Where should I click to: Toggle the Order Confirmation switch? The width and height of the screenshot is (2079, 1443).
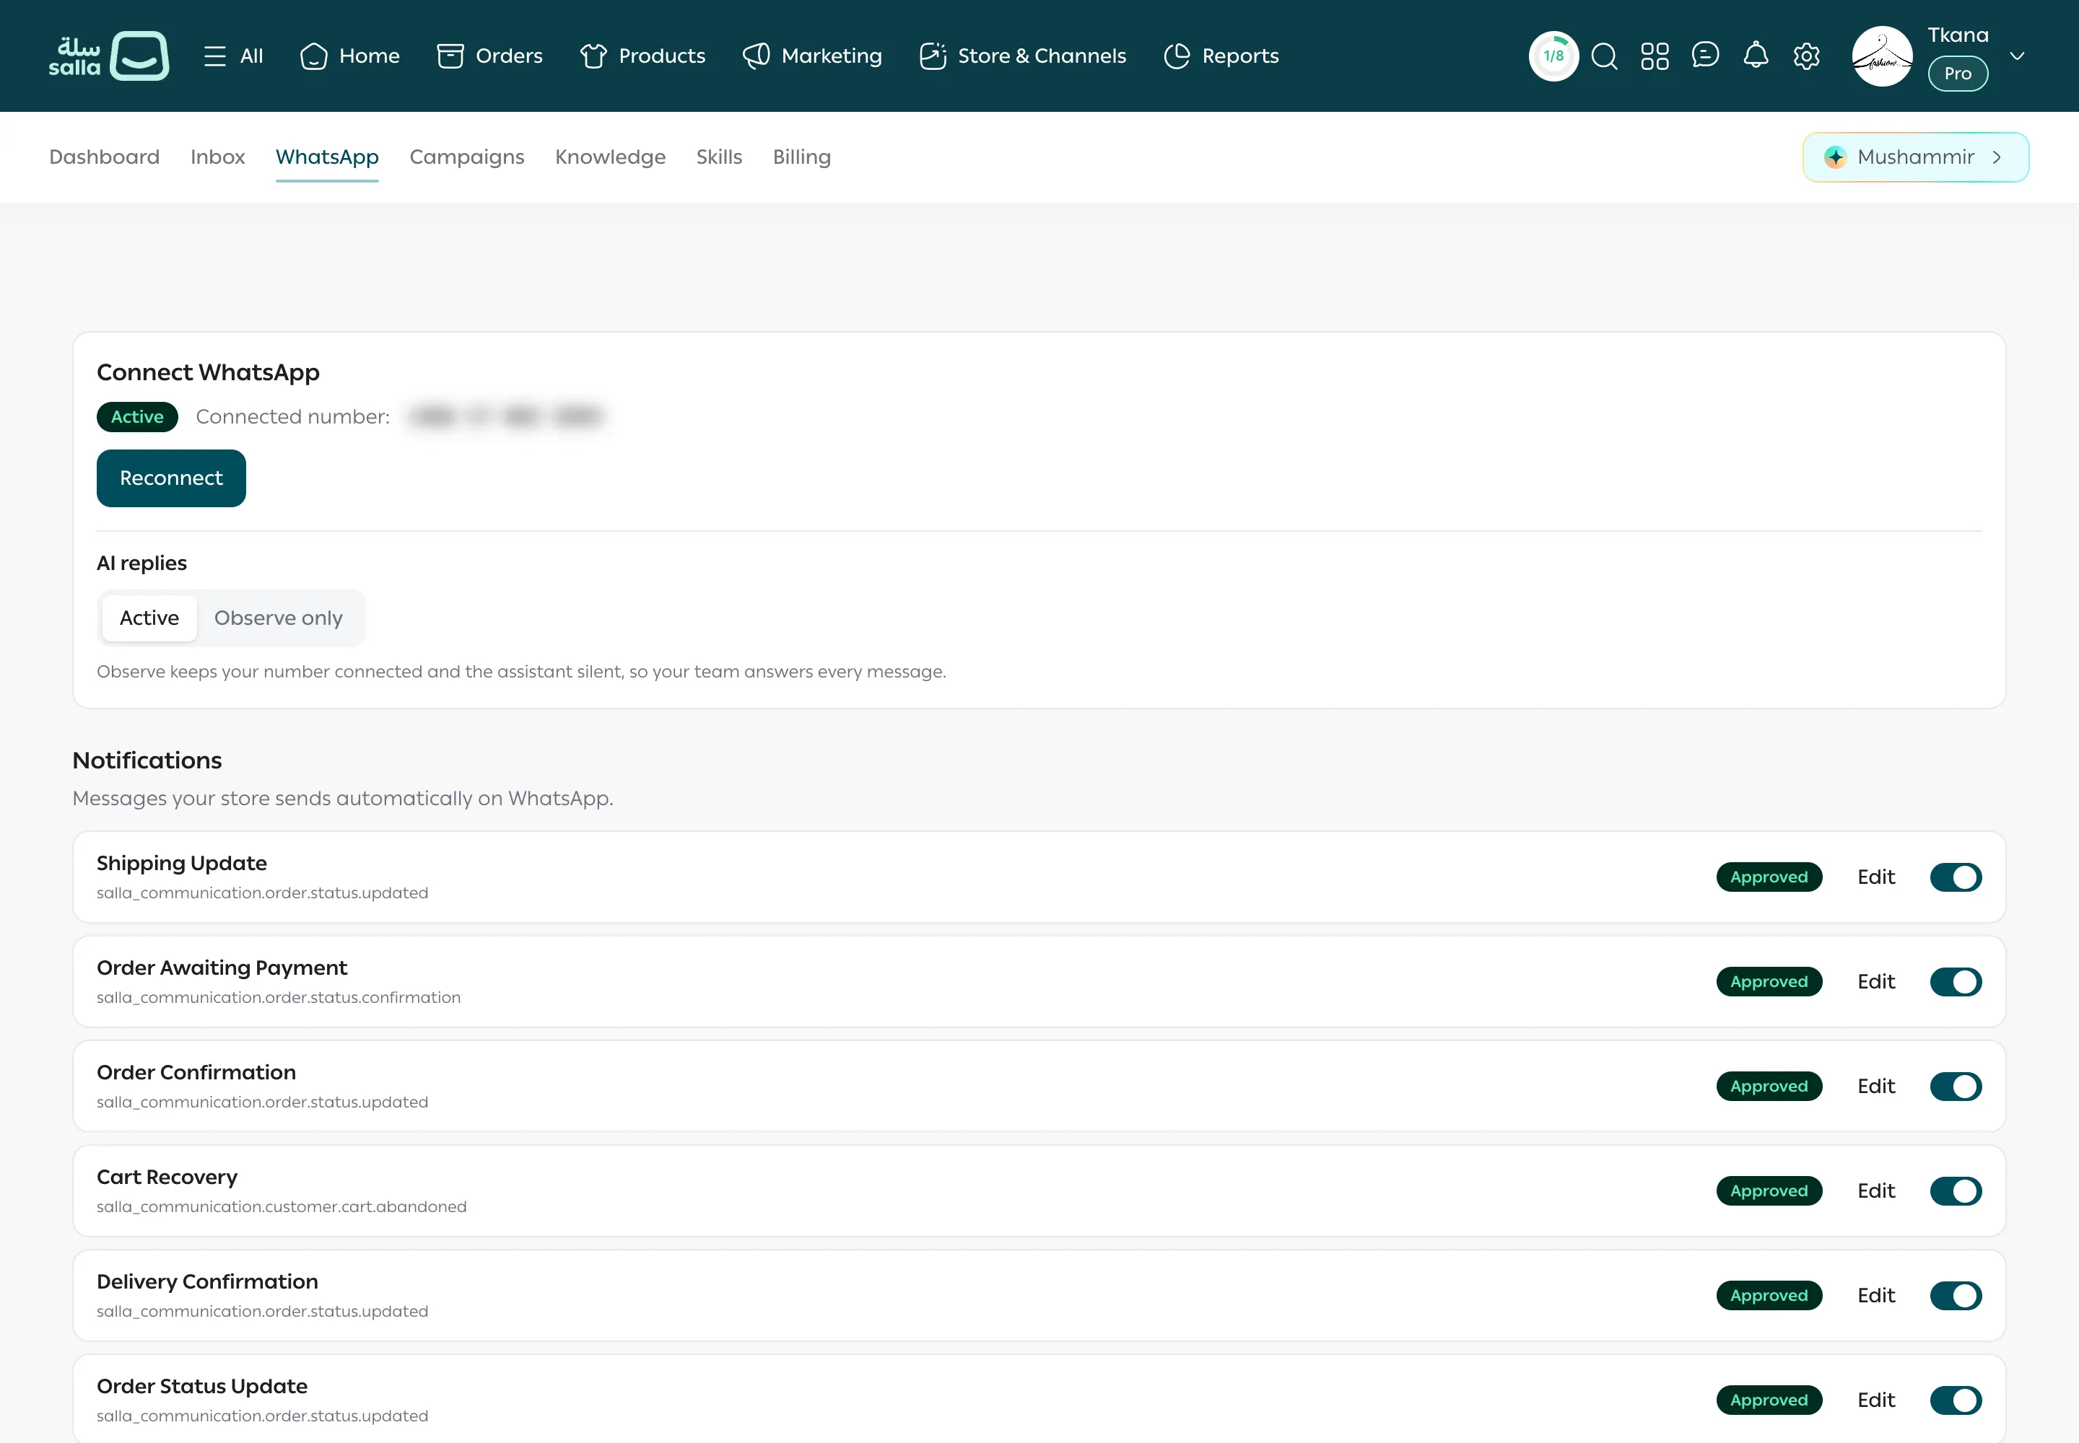pyautogui.click(x=1955, y=1087)
